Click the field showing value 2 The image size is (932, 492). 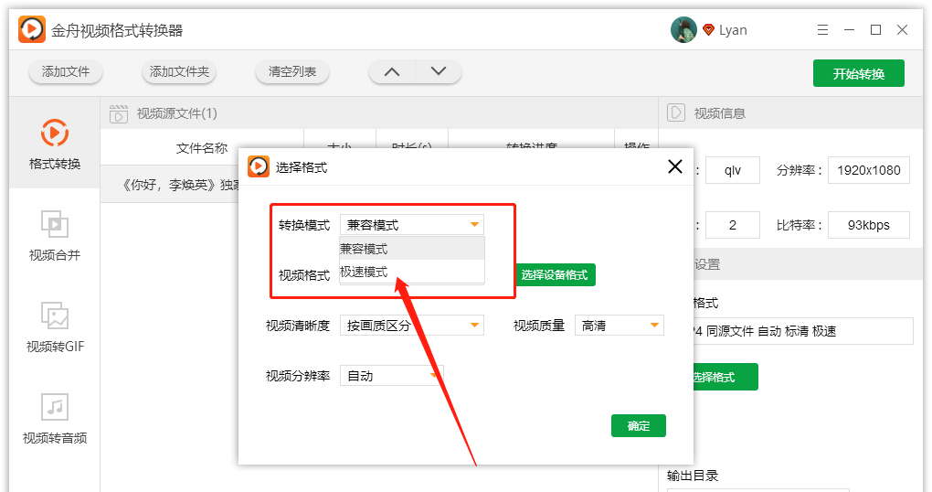(733, 225)
